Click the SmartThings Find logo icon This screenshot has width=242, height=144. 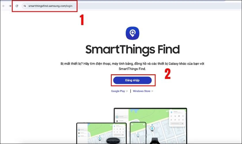(x=133, y=33)
